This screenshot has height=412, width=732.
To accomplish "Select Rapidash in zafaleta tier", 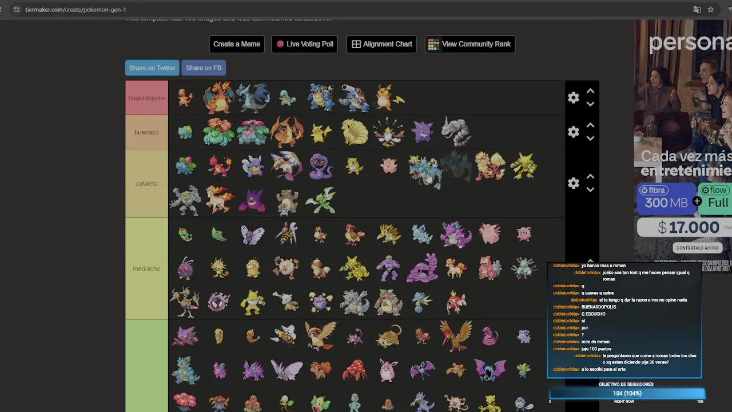I will 220,200.
